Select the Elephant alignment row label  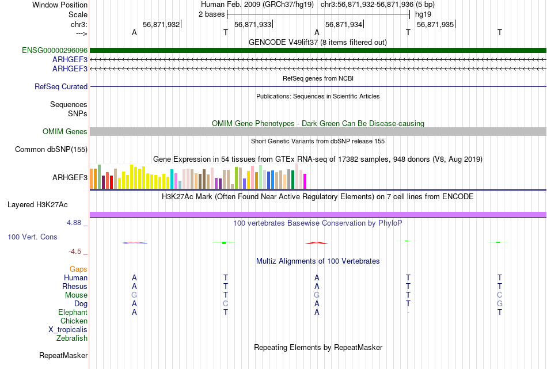point(73,312)
